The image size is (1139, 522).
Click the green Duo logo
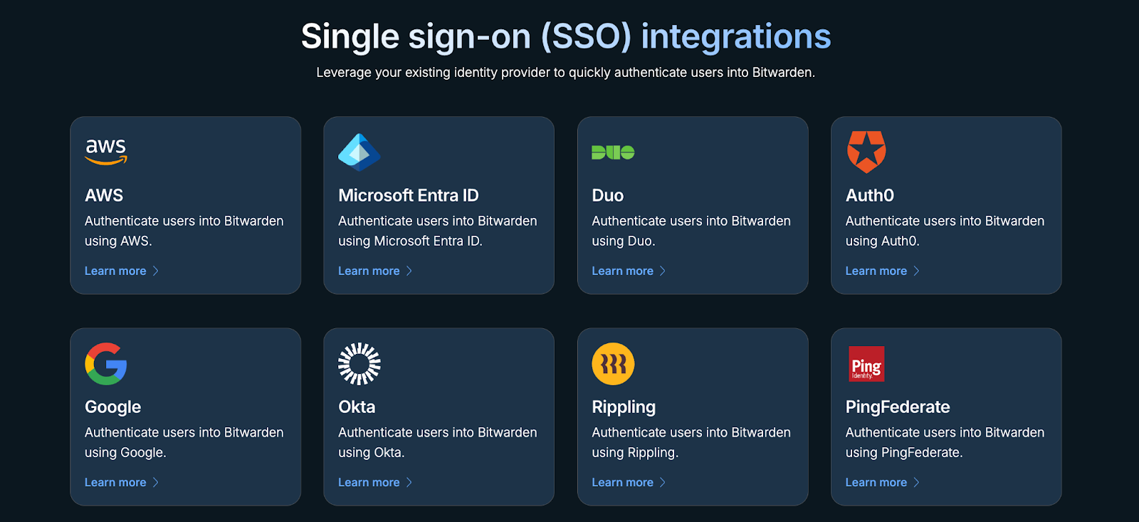(613, 150)
